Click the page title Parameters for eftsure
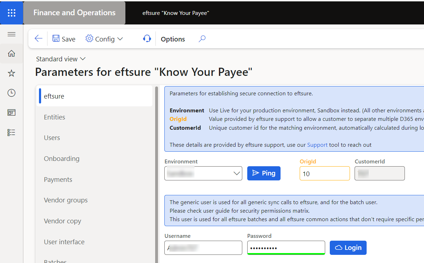This screenshot has width=424, height=263. click(143, 72)
